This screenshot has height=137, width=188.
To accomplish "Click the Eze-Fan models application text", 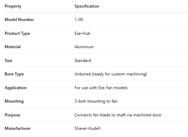I will click(x=101, y=88).
